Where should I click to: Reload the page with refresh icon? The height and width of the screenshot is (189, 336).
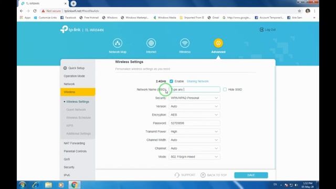tap(35, 11)
